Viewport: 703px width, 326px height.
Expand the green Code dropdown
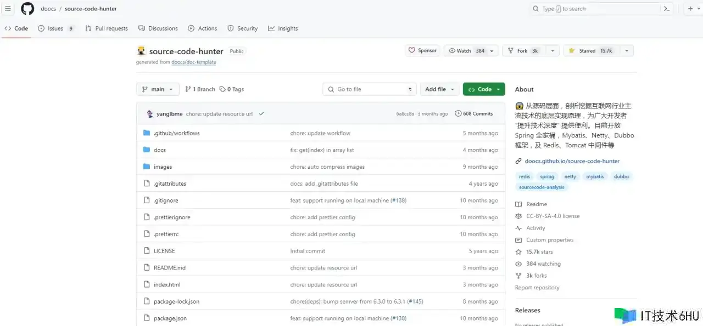coord(484,89)
